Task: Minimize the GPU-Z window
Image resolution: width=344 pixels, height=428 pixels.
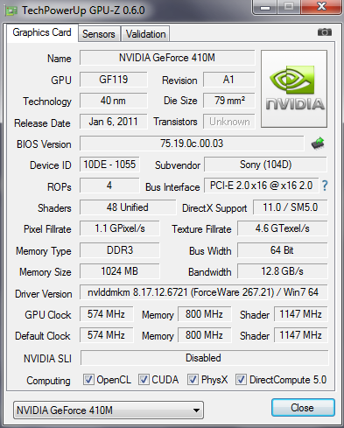Action: click(264, 7)
